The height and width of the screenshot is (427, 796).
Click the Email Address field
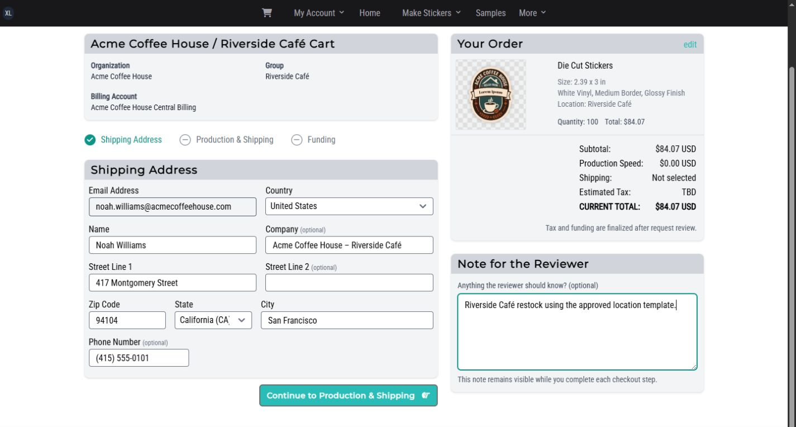[x=173, y=207]
